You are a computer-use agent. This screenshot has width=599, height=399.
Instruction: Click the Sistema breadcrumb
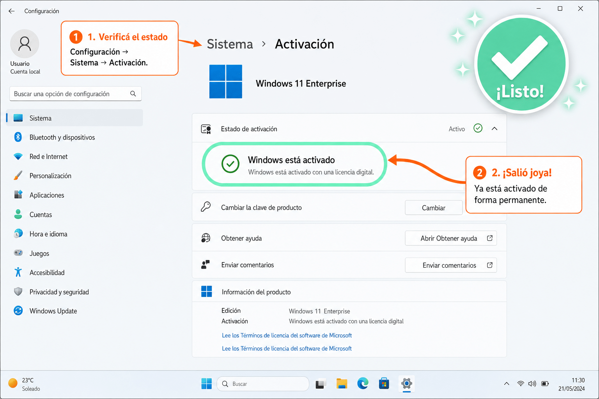tap(230, 44)
